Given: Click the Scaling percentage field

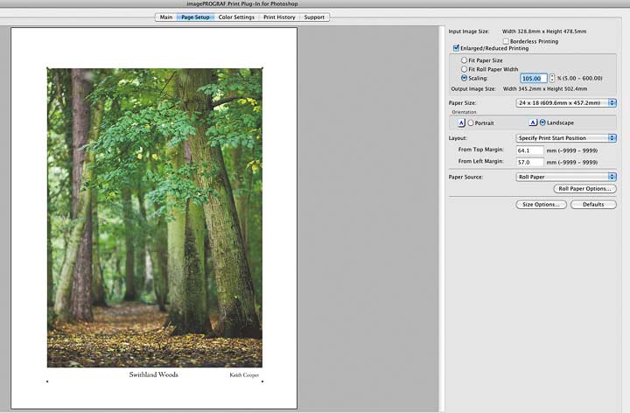Looking at the screenshot, I should 534,79.
